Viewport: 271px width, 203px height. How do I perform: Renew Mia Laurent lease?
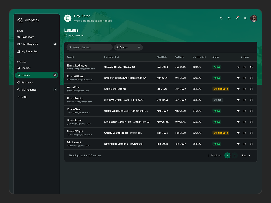[x=252, y=144]
